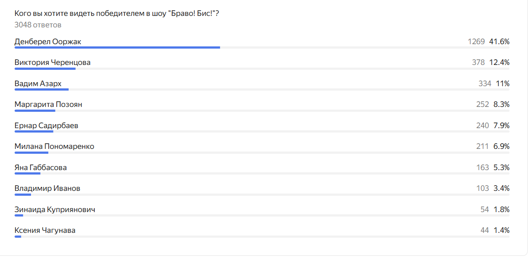The width and height of the screenshot is (529, 266).
Task: Click the 41.6% percentage value
Action: (x=499, y=42)
